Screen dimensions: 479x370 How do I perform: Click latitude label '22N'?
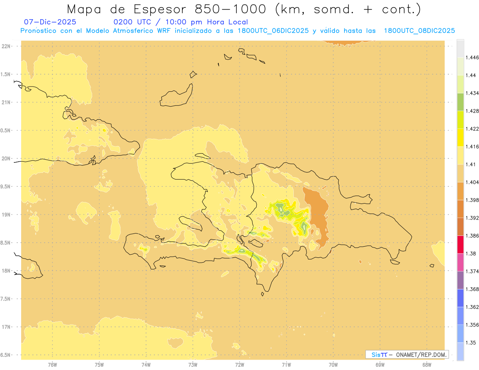click(7, 46)
